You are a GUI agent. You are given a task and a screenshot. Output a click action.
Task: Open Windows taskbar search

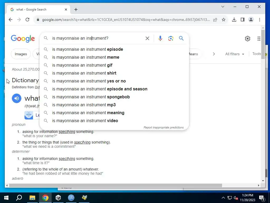tap(19, 198)
